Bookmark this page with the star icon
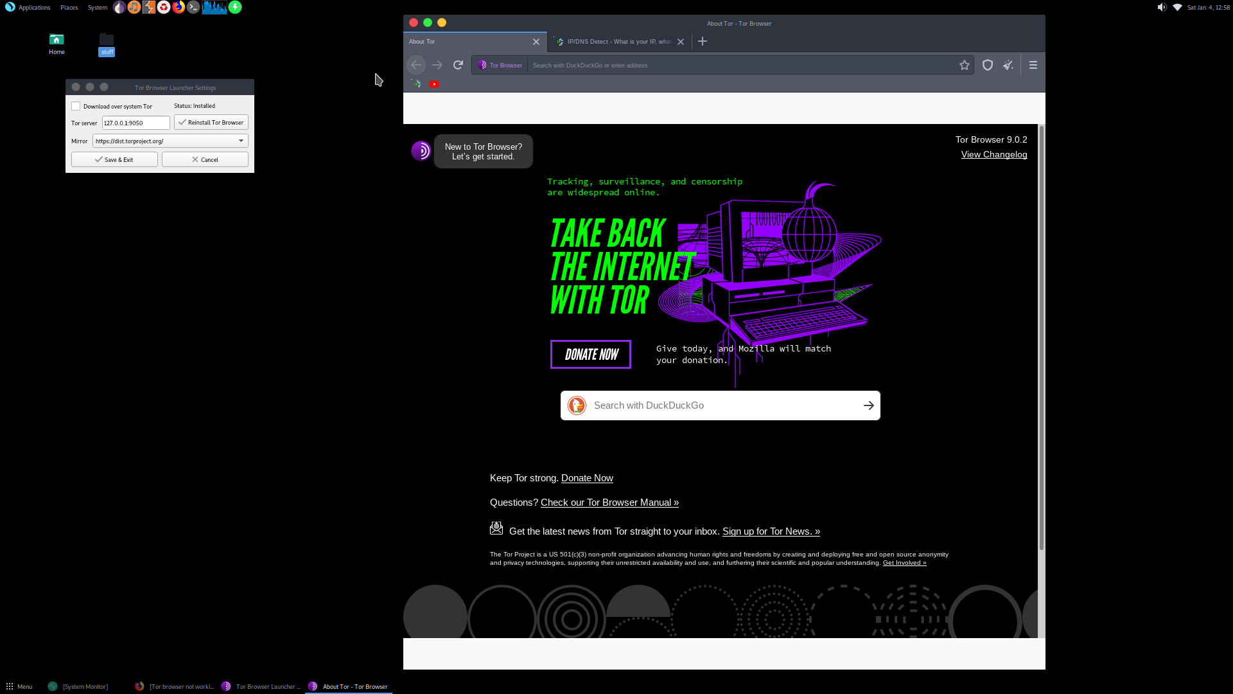 [x=965, y=65]
